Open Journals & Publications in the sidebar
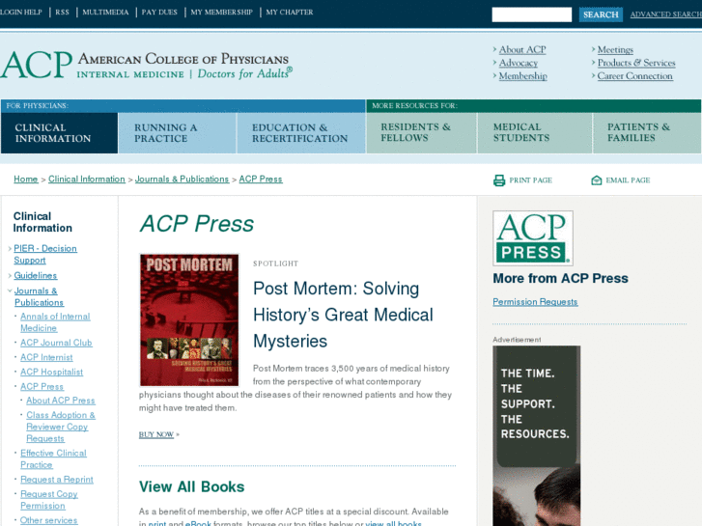The width and height of the screenshot is (702, 526). [x=39, y=296]
